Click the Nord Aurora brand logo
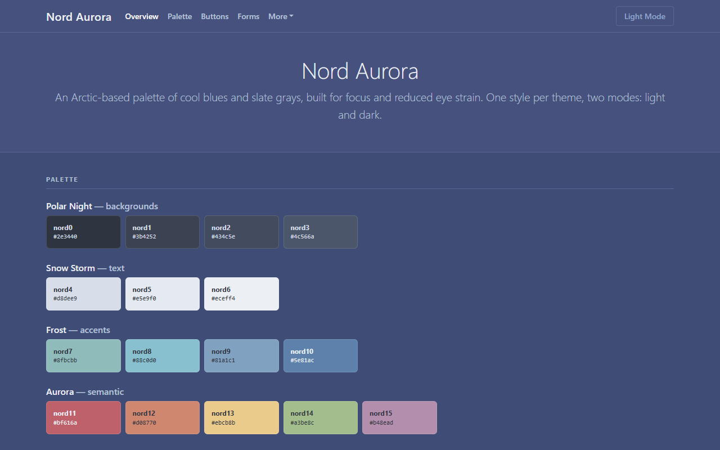 79,16
